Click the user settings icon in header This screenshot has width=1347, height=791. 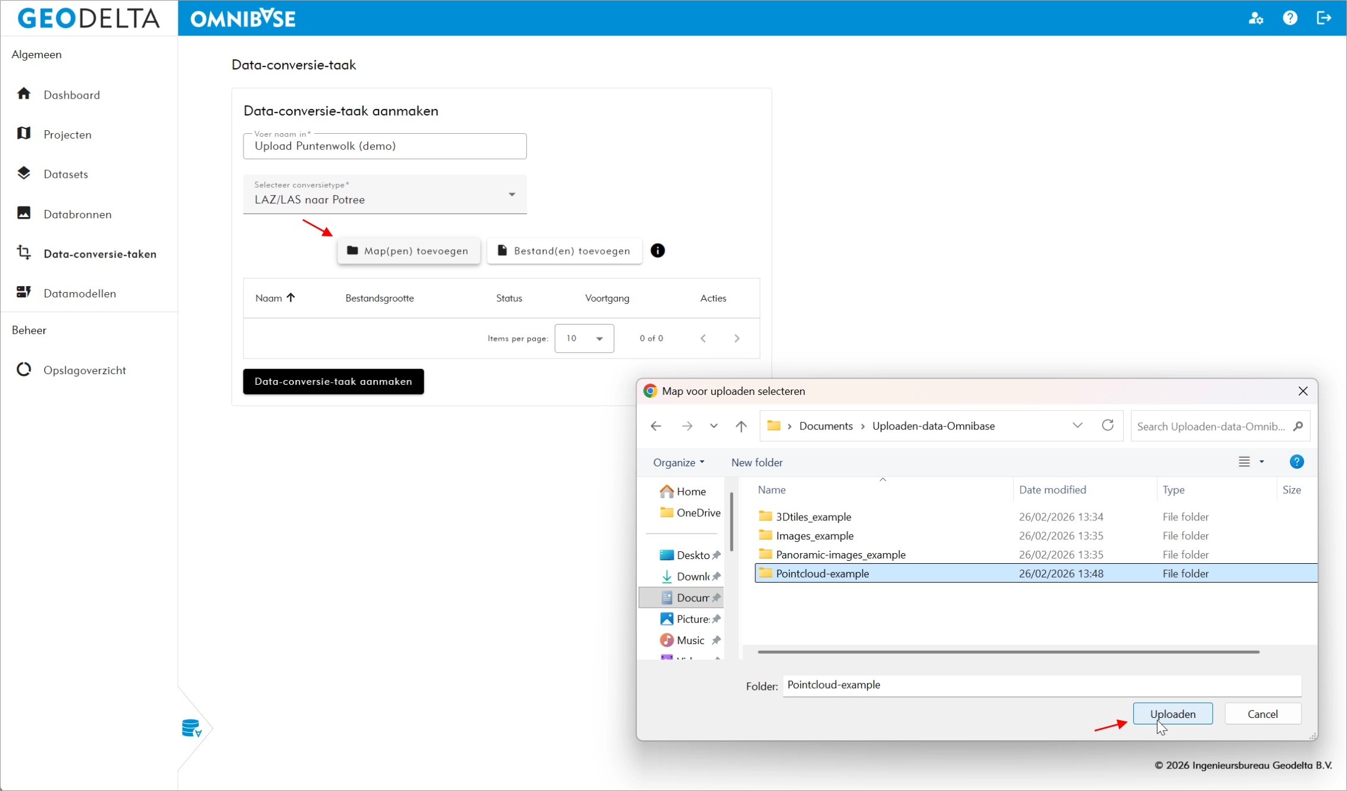1256,18
